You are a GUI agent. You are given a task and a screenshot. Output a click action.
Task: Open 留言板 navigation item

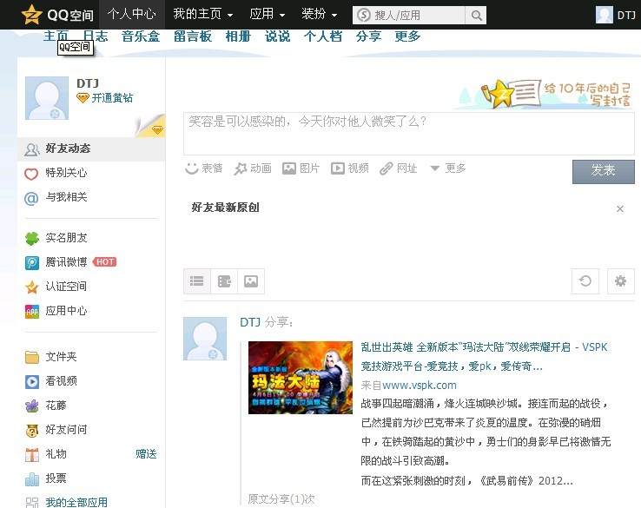pos(193,36)
